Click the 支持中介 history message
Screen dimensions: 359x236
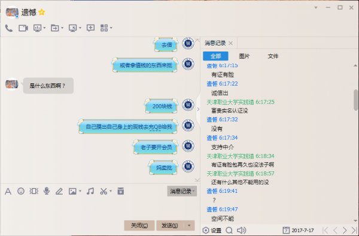[223, 147]
